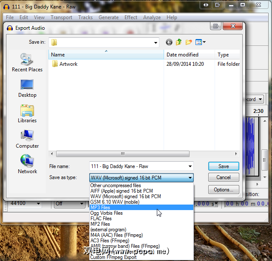Choose WAV (Microsoft) signed 16 bit PCM in list
Viewport: 272px width, 261px height.
[x=142, y=196]
